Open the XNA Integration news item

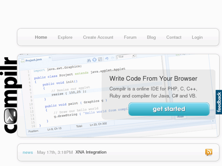[91, 152]
